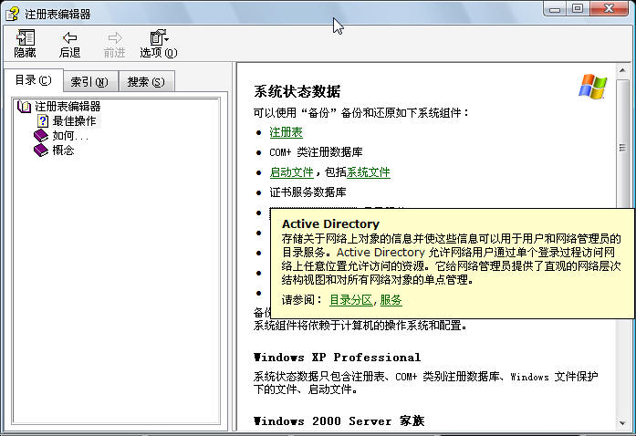Open the 搜索(S) tab
This screenshot has height=436, width=636.
click(x=146, y=82)
